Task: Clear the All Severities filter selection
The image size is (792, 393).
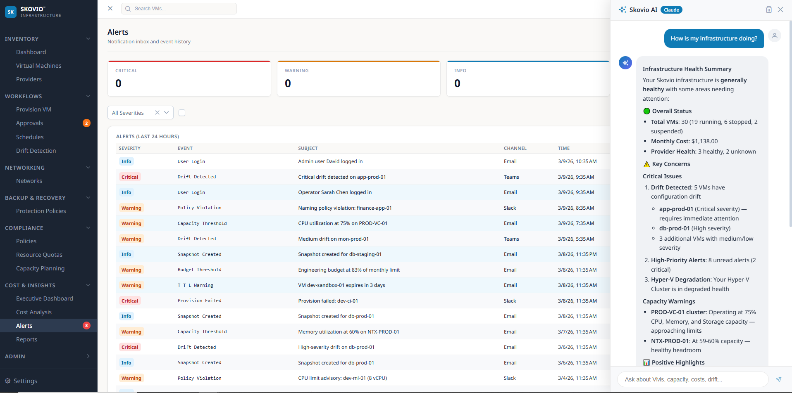Action: pos(157,113)
